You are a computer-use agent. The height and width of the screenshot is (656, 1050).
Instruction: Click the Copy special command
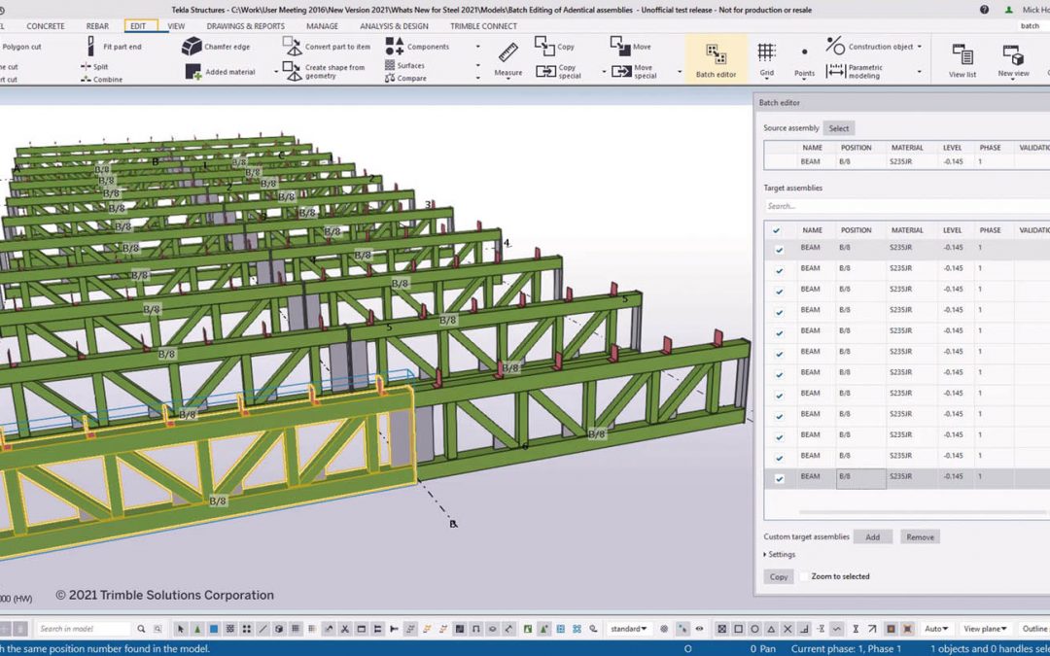pos(558,72)
